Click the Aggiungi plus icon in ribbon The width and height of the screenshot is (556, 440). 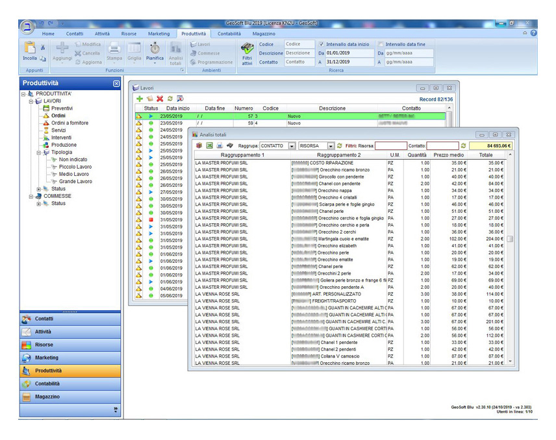click(62, 48)
